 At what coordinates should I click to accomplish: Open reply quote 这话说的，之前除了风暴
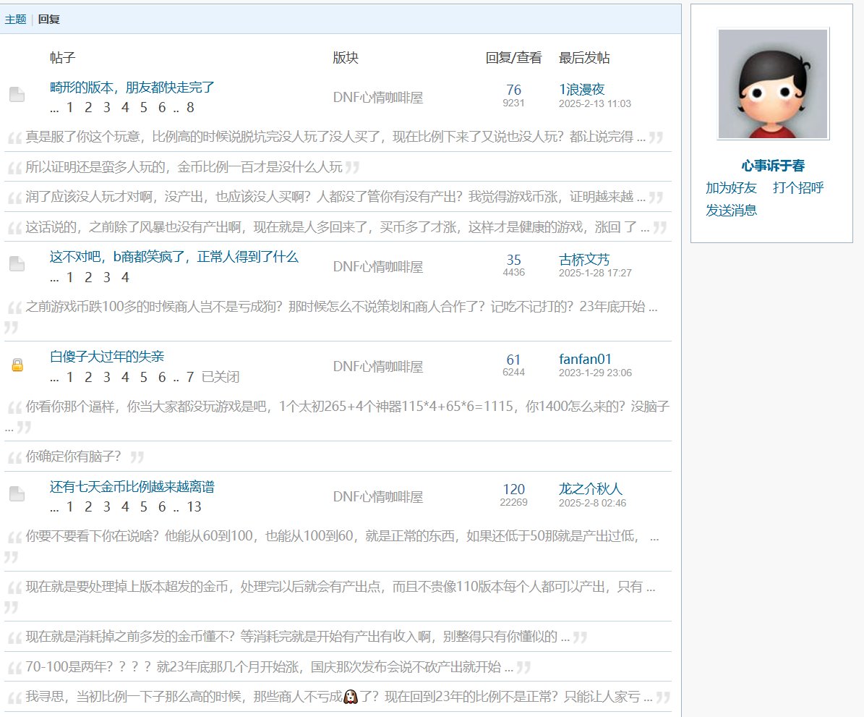pos(338,227)
